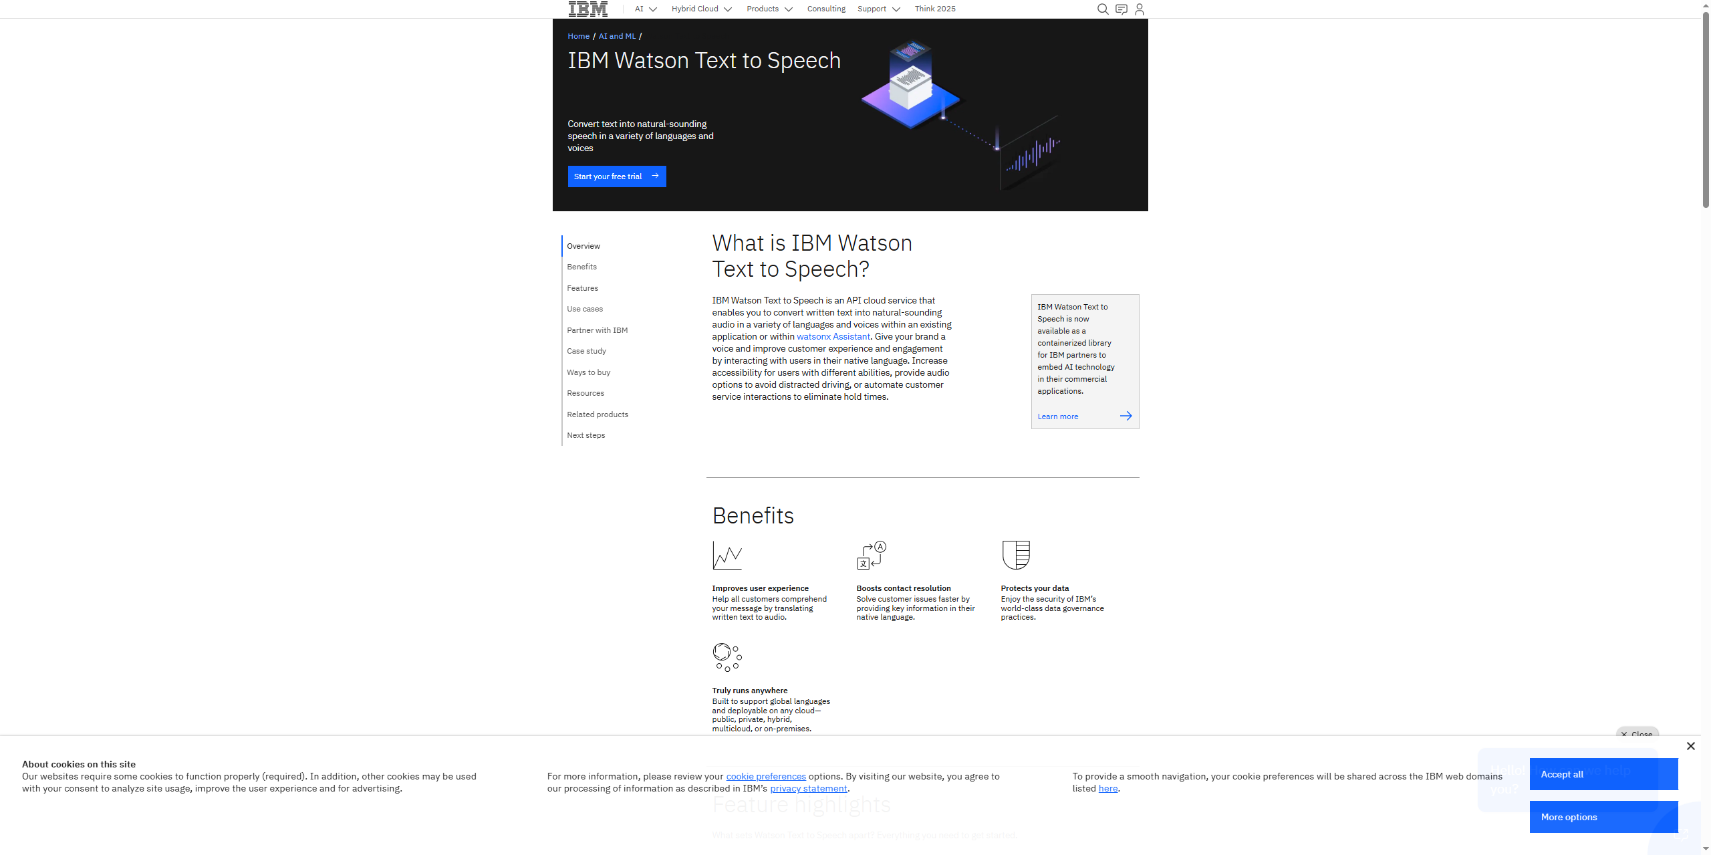Click the chart icon above Improves user experience
The width and height of the screenshot is (1711, 855).
pyautogui.click(x=727, y=555)
